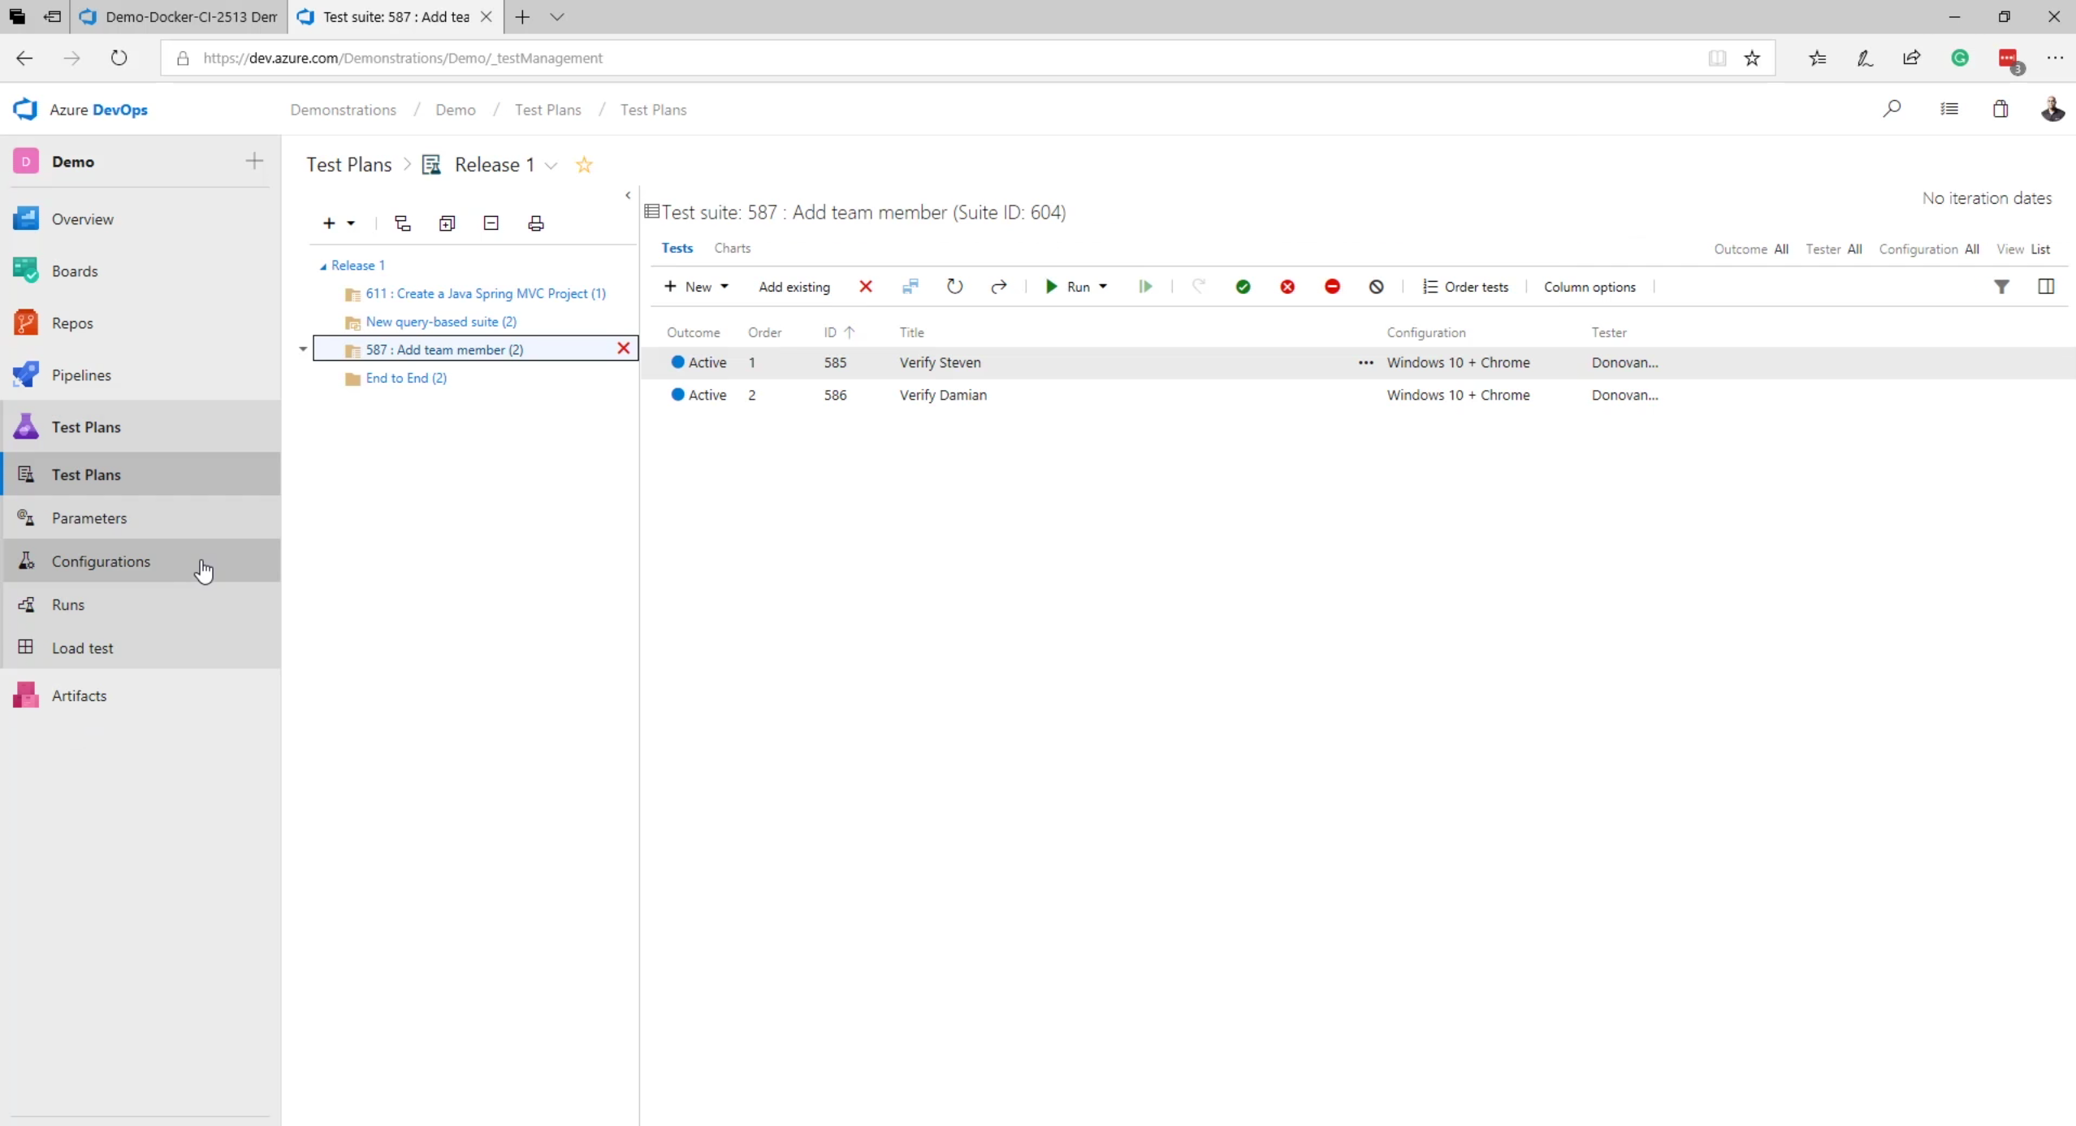Viewport: 2076px width, 1126px height.
Task: Refresh the test list
Action: coord(955,287)
